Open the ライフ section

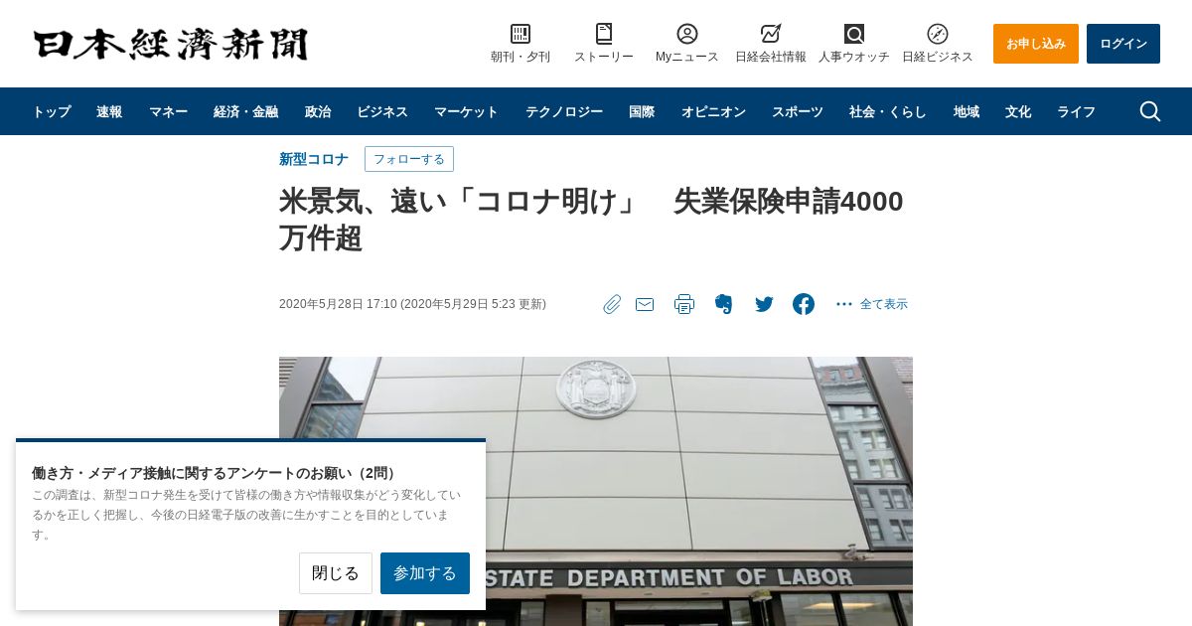(1076, 112)
